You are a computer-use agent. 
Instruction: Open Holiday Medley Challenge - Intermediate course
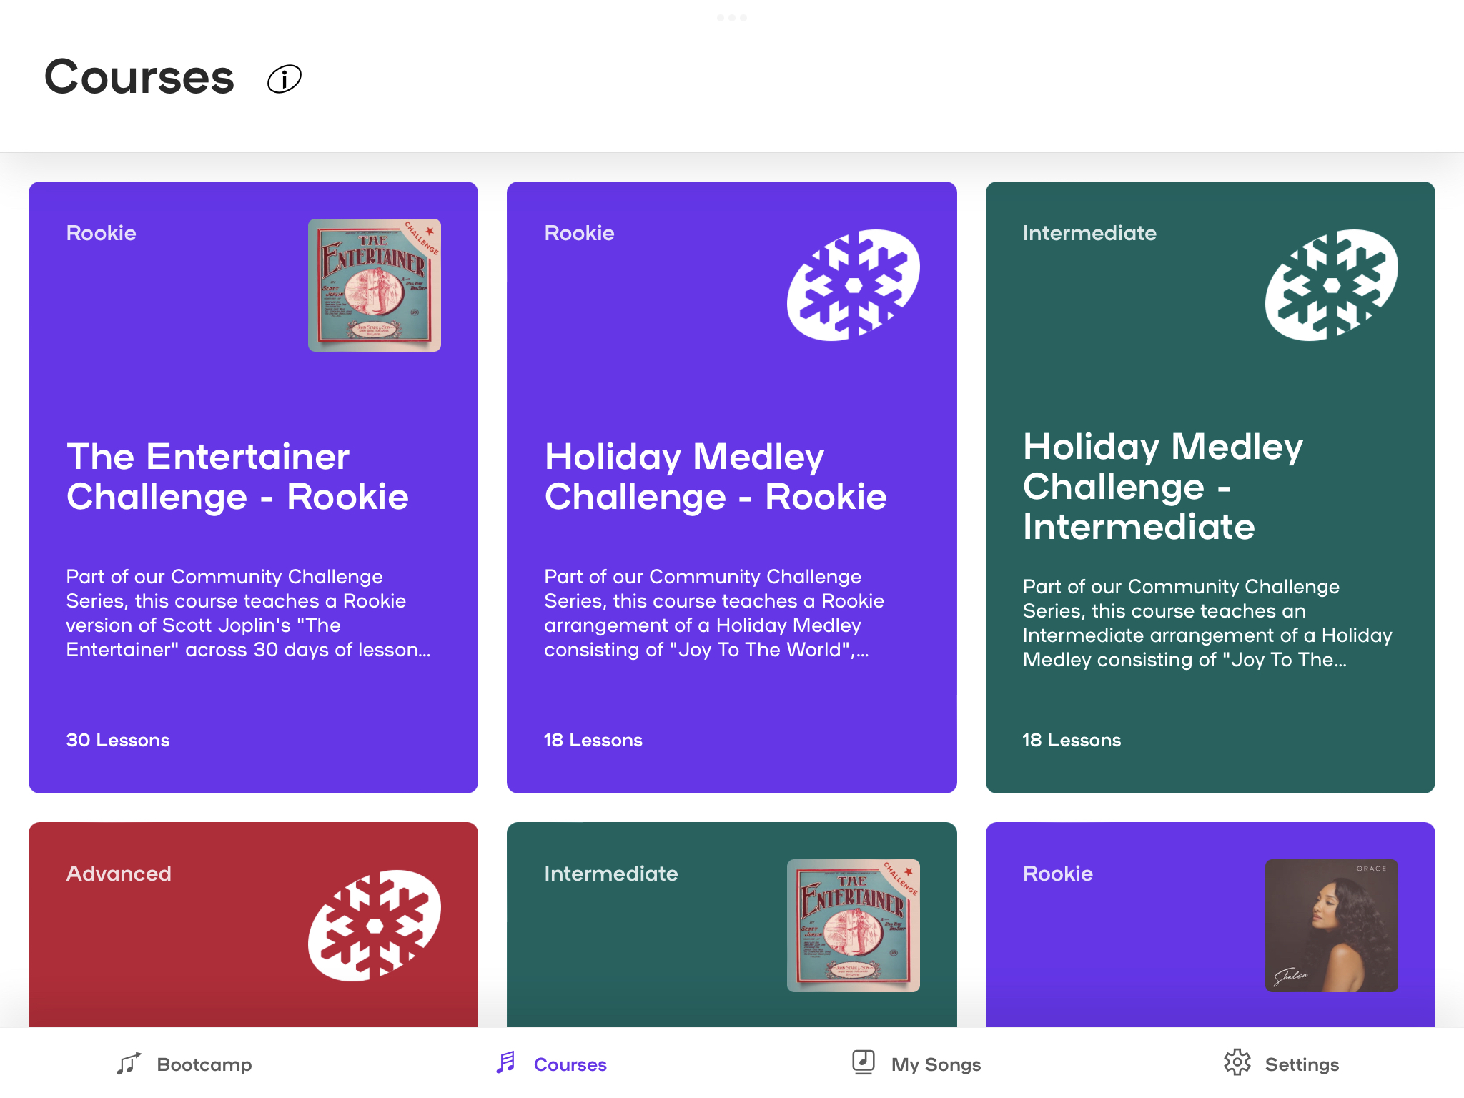(x=1210, y=486)
